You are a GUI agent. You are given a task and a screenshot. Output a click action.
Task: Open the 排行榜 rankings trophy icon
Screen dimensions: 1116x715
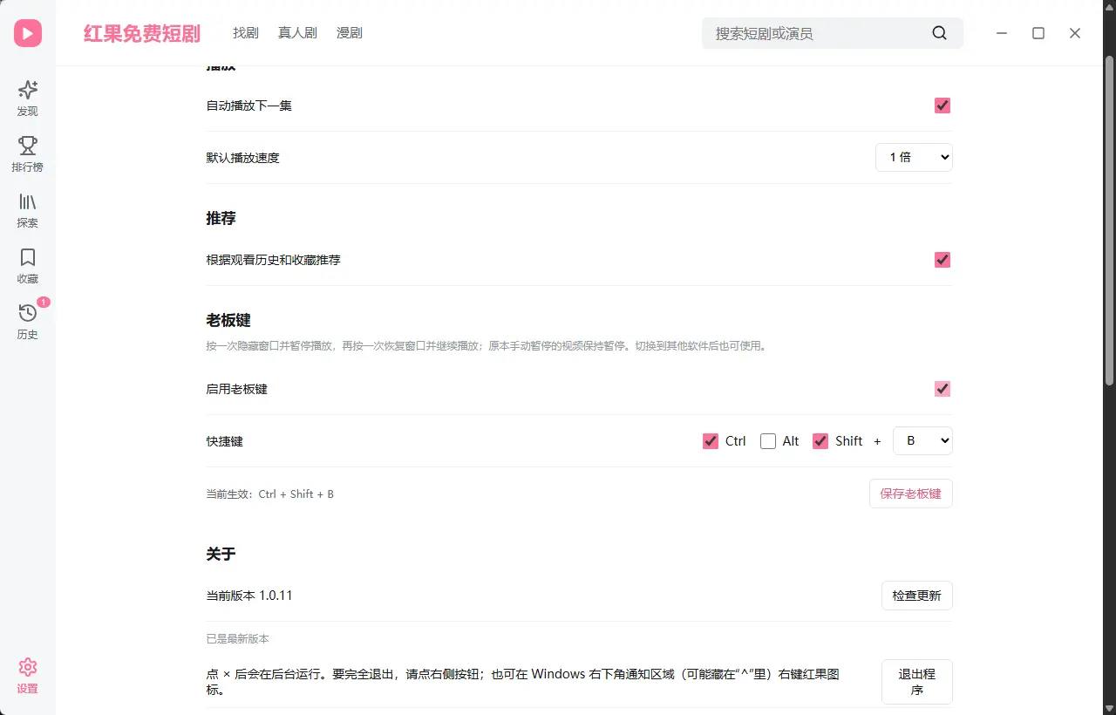pos(28,153)
